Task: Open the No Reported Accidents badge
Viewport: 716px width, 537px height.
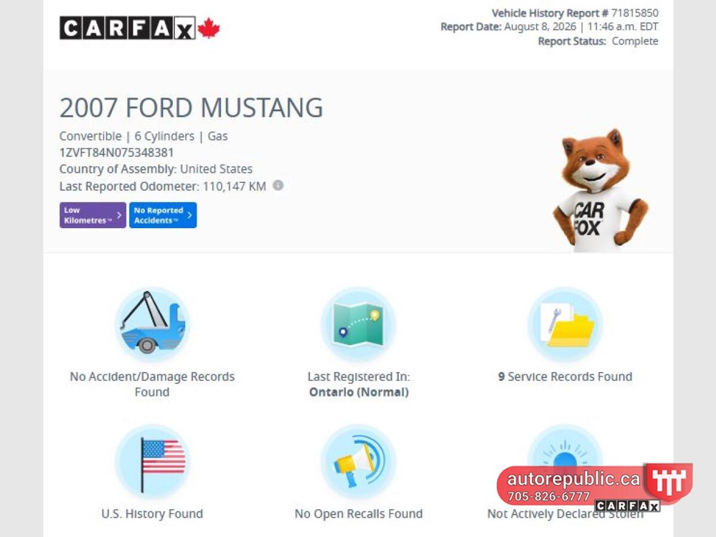Action: click(x=163, y=215)
